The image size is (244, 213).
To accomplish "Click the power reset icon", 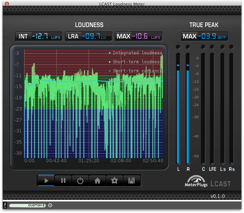I will 80,181.
